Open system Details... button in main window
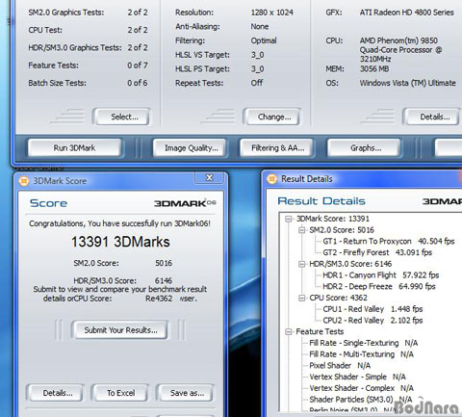462x417 pixels. [432, 117]
